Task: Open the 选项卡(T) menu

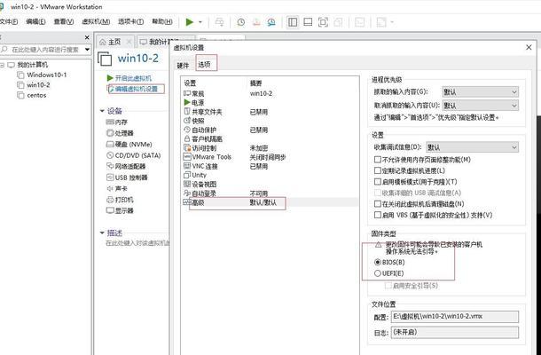Action: (130, 22)
